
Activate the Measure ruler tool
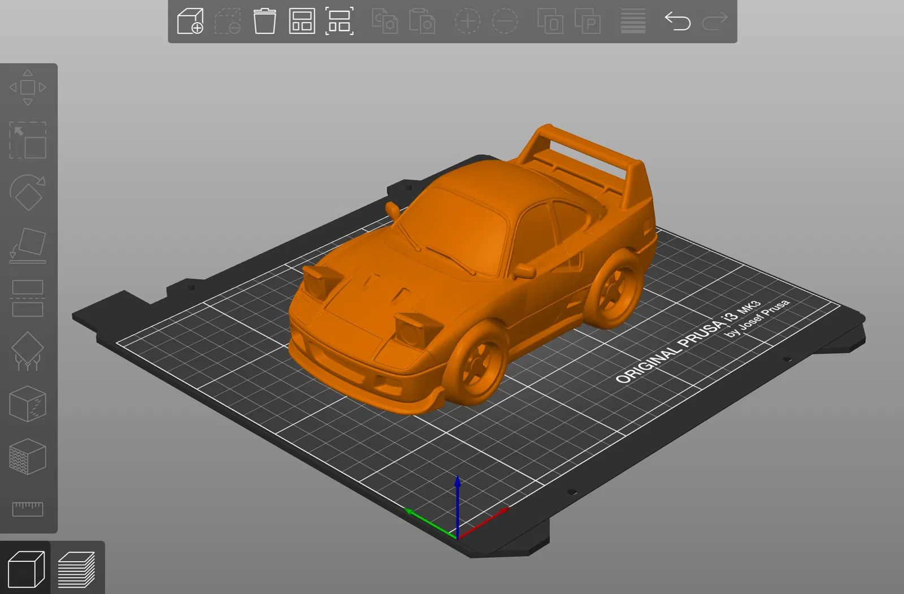click(x=28, y=509)
